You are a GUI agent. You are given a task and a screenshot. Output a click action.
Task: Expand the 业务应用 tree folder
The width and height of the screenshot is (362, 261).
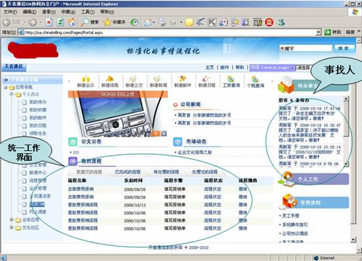pyautogui.click(x=11, y=220)
